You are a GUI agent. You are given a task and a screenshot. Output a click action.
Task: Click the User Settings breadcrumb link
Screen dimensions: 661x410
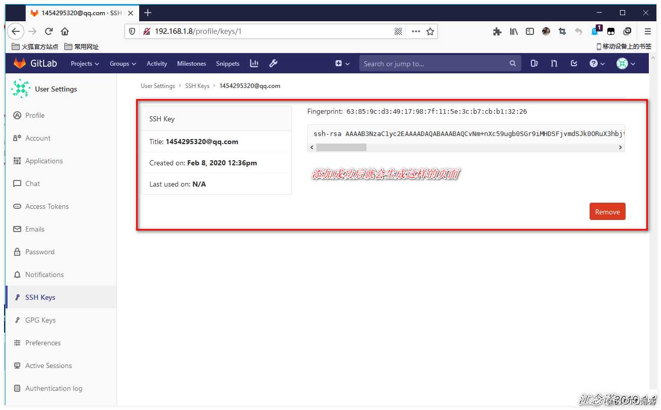[158, 86]
